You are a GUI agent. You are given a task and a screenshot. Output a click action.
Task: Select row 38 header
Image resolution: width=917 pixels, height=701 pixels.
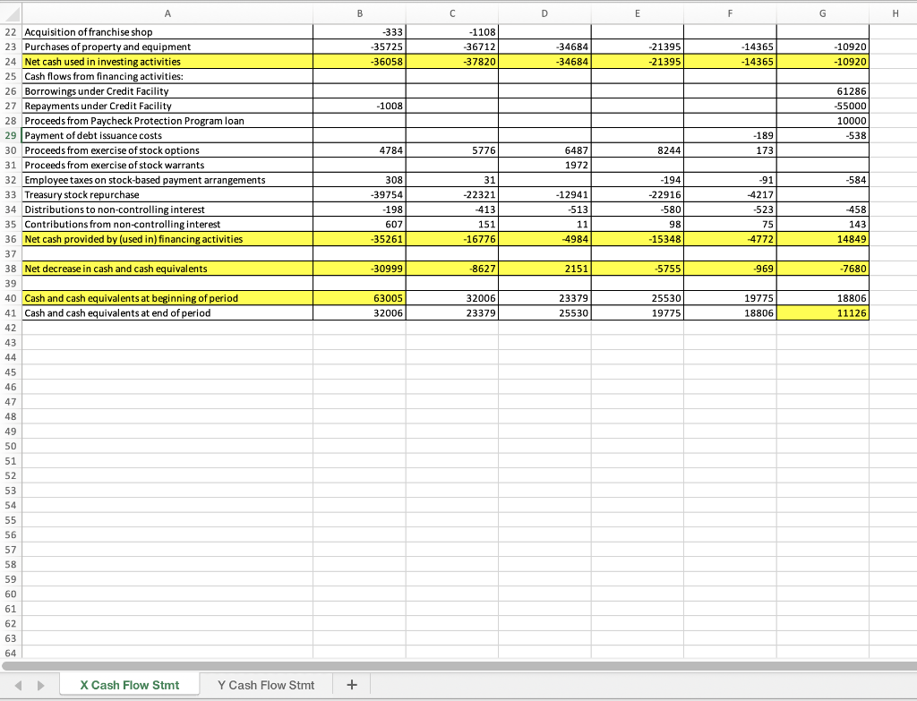11,269
